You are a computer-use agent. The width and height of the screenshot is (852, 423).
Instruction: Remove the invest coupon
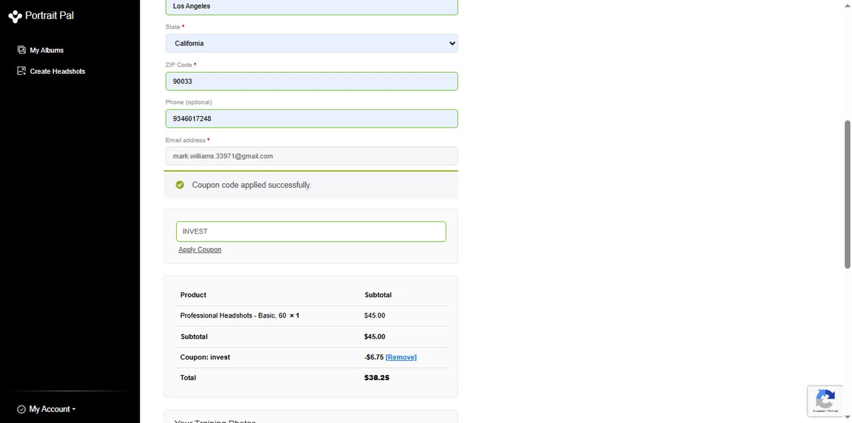[401, 357]
